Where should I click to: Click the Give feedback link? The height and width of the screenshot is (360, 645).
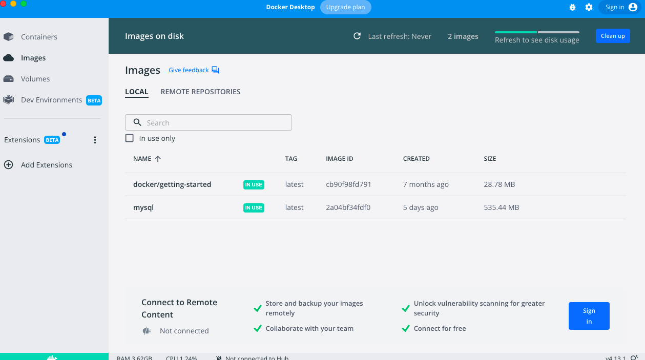(x=189, y=70)
